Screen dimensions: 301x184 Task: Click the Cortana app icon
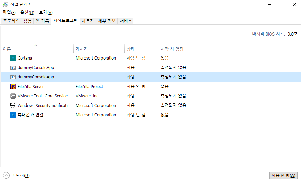(x=13, y=58)
